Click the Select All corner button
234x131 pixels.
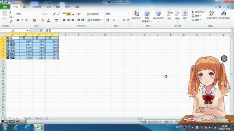(x=3, y=35)
